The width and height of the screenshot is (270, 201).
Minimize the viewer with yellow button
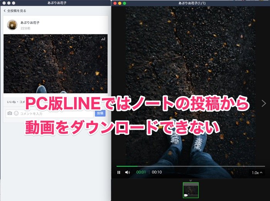[x=120, y=3]
